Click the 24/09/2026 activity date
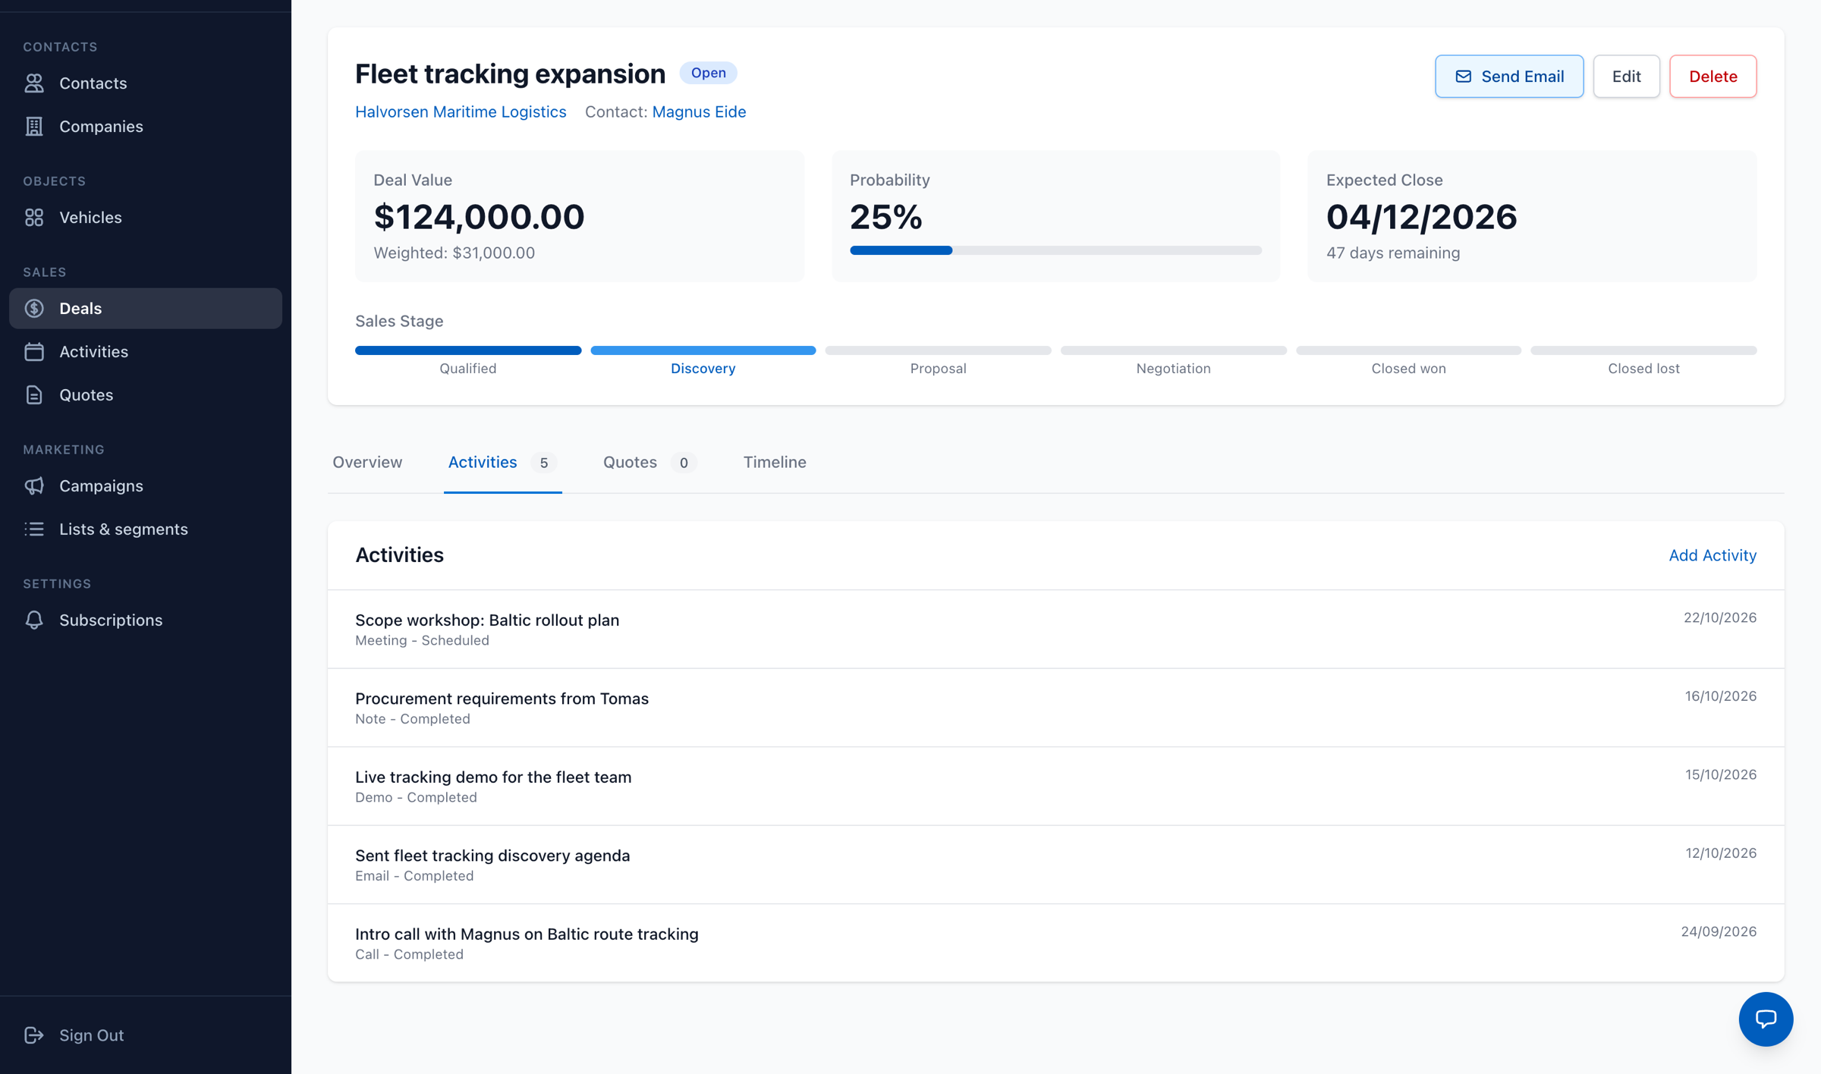Image resolution: width=1821 pixels, height=1074 pixels. [1718, 932]
